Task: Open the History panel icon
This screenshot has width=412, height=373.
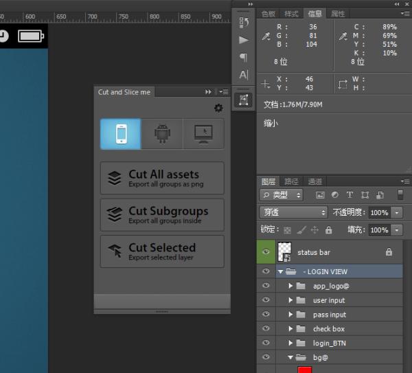Action: tap(244, 23)
